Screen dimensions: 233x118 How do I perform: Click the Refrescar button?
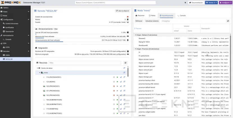pyautogui.click(x=139, y=21)
